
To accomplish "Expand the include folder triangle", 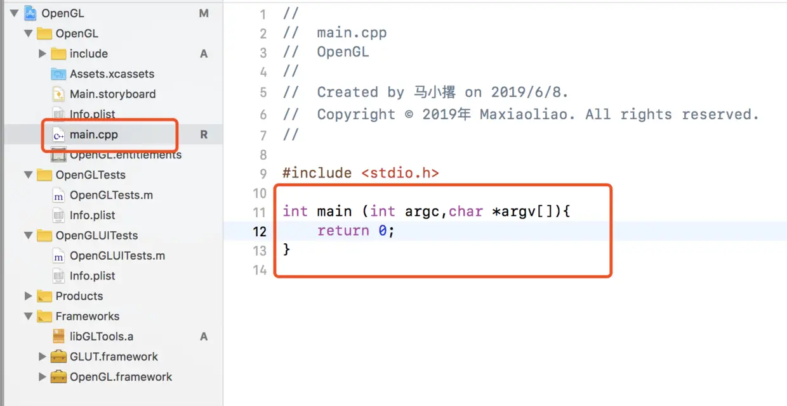I will [x=43, y=54].
